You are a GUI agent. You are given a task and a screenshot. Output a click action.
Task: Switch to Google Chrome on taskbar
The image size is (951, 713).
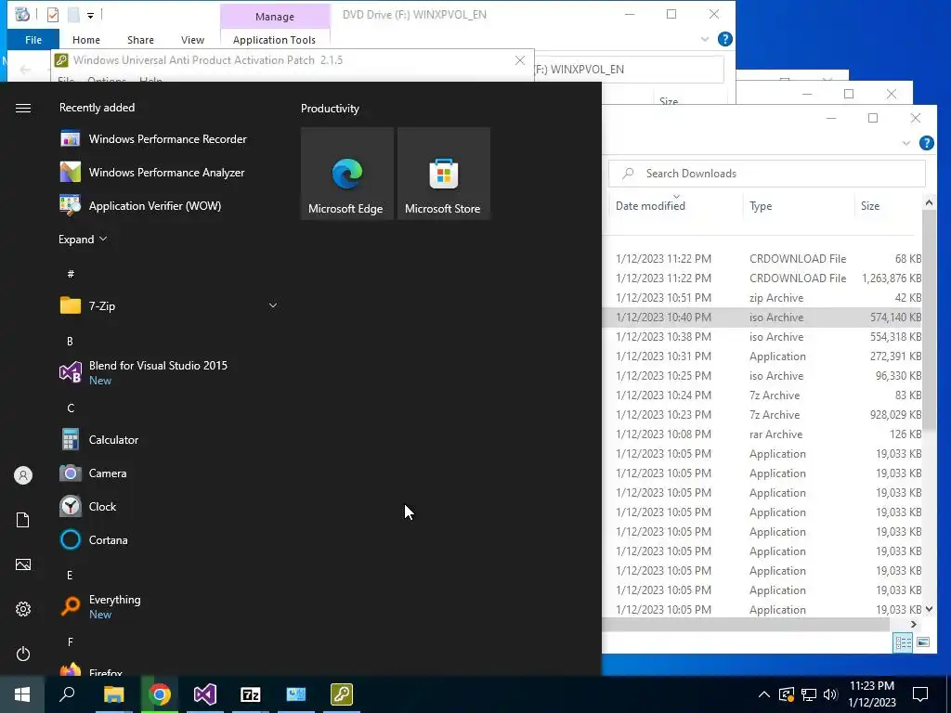point(160,694)
